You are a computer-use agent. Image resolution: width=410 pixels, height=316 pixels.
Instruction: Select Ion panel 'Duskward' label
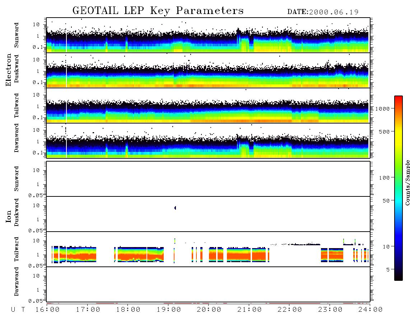click(16, 212)
